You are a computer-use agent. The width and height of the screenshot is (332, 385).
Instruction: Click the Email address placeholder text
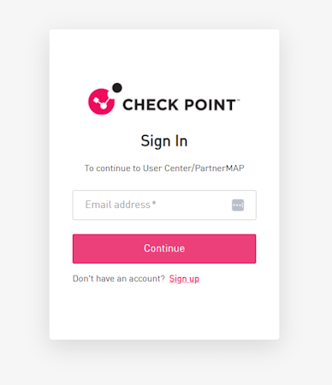[x=118, y=204]
